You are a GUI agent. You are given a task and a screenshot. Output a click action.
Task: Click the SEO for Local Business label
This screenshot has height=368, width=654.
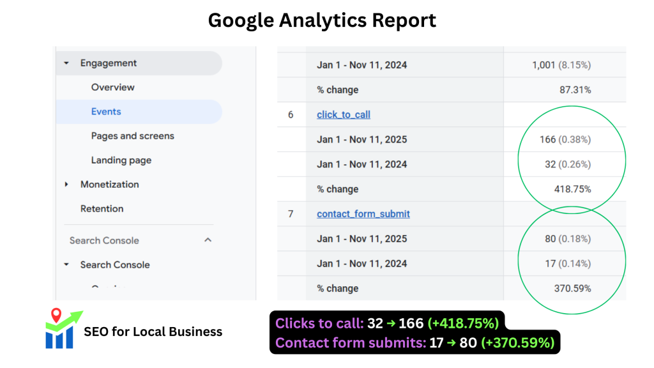point(153,332)
